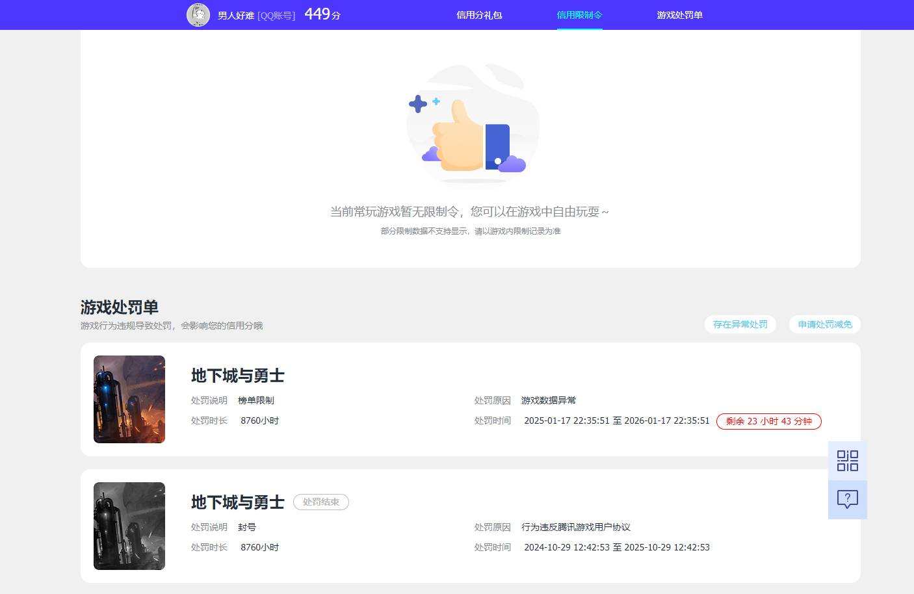Click the 剩余 23 小时 43 分钟 badge
This screenshot has height=594, width=914.
(769, 421)
